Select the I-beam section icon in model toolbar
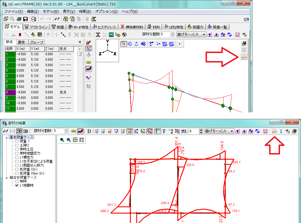Viewport: 301px width, 223px height. click(98, 35)
